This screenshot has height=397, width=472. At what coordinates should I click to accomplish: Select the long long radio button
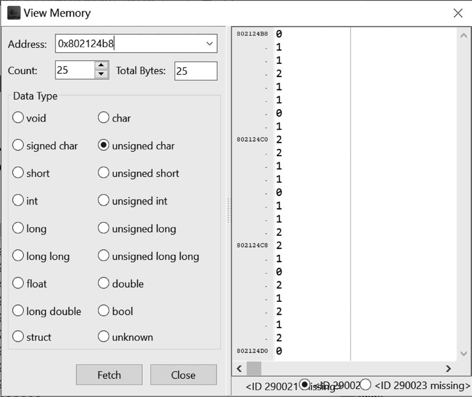point(18,256)
